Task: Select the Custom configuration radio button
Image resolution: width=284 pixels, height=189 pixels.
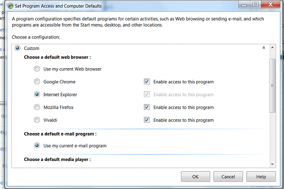Action: coord(17,48)
